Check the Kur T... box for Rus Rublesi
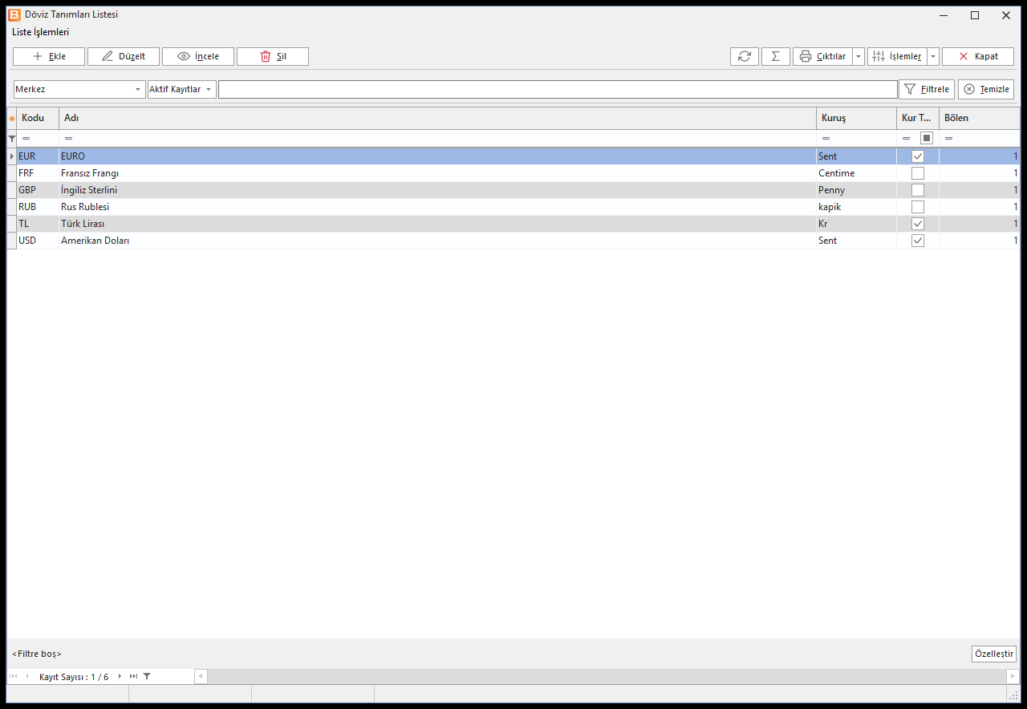Viewport: 1027px width, 709px height. coord(918,207)
